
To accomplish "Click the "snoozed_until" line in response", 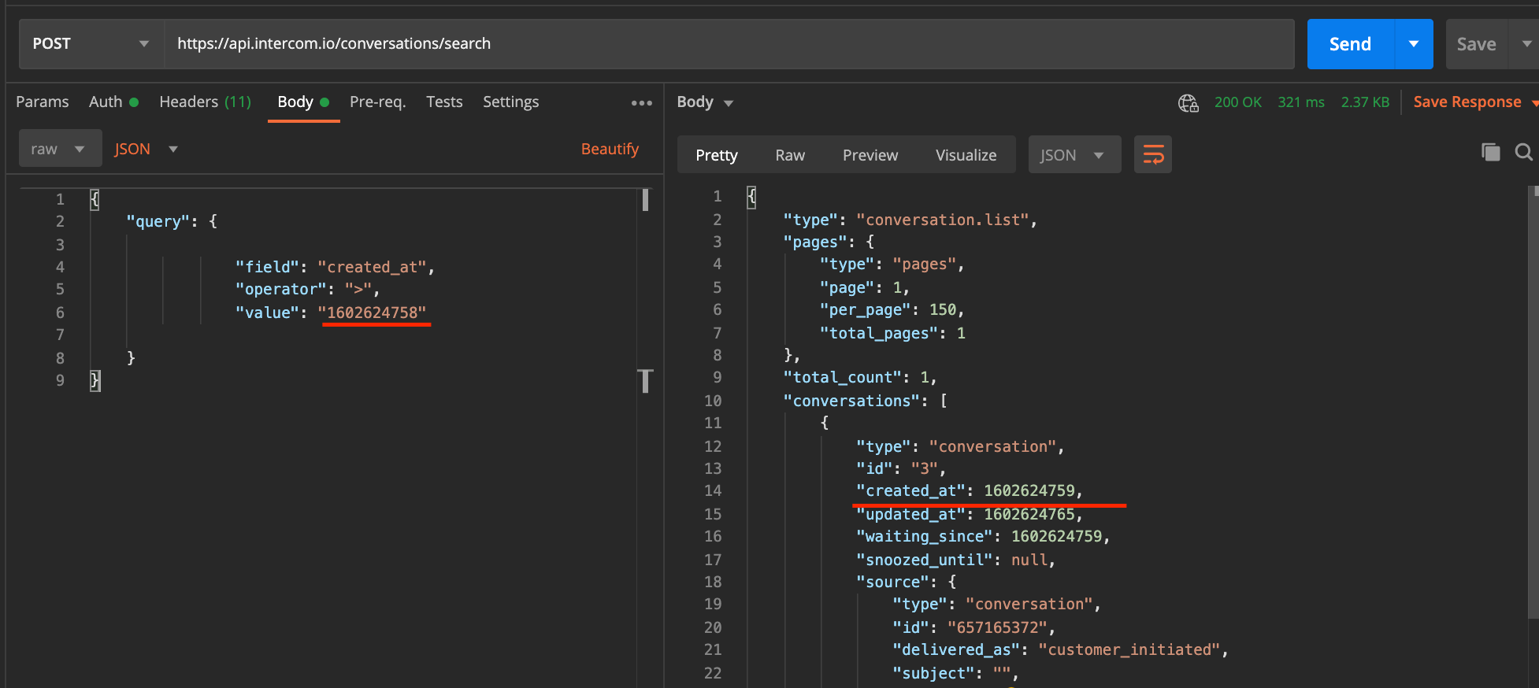I will 955,560.
